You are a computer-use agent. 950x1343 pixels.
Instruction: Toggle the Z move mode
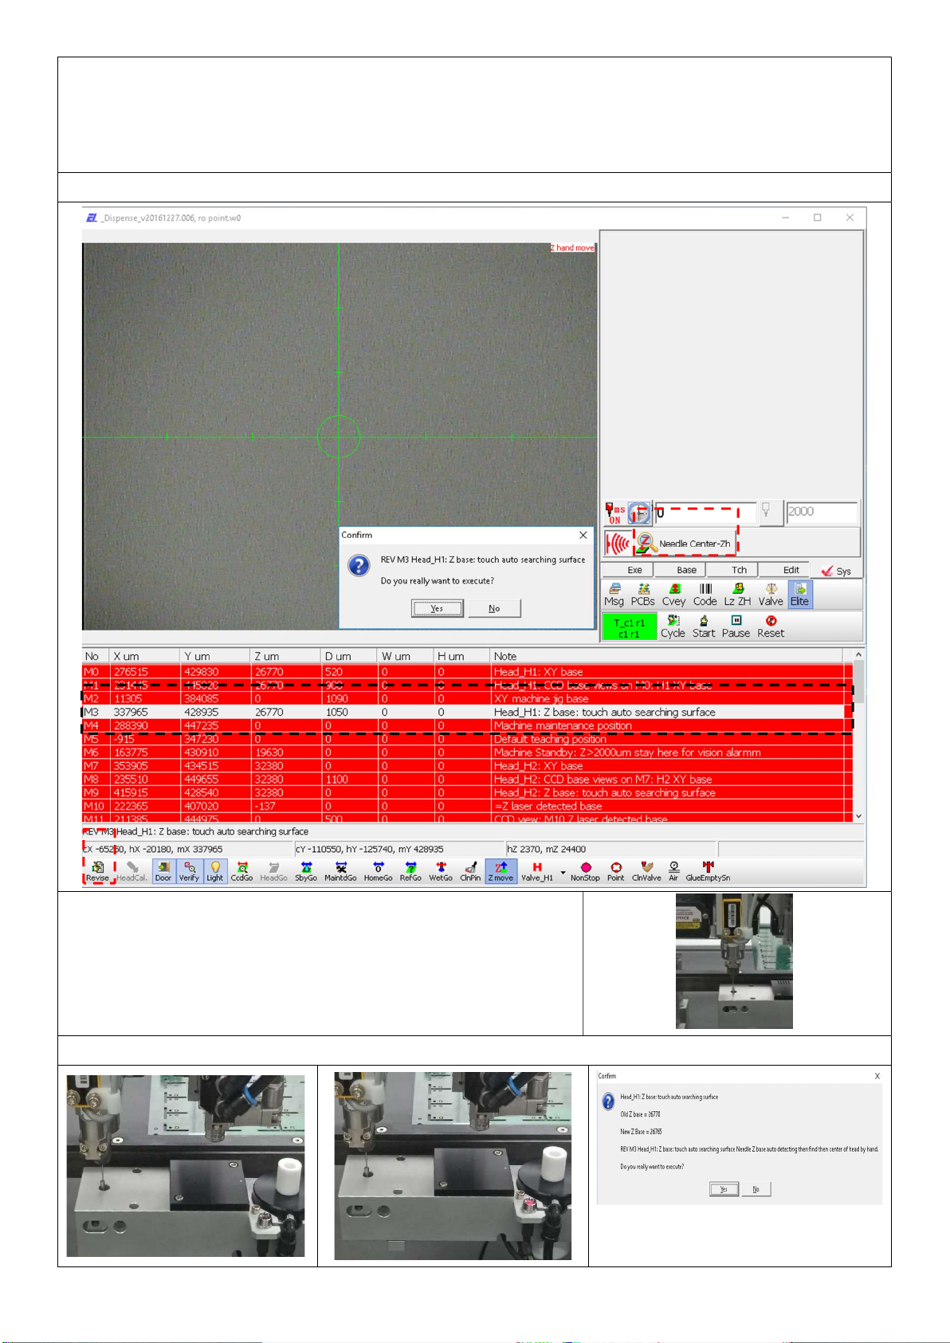click(501, 871)
